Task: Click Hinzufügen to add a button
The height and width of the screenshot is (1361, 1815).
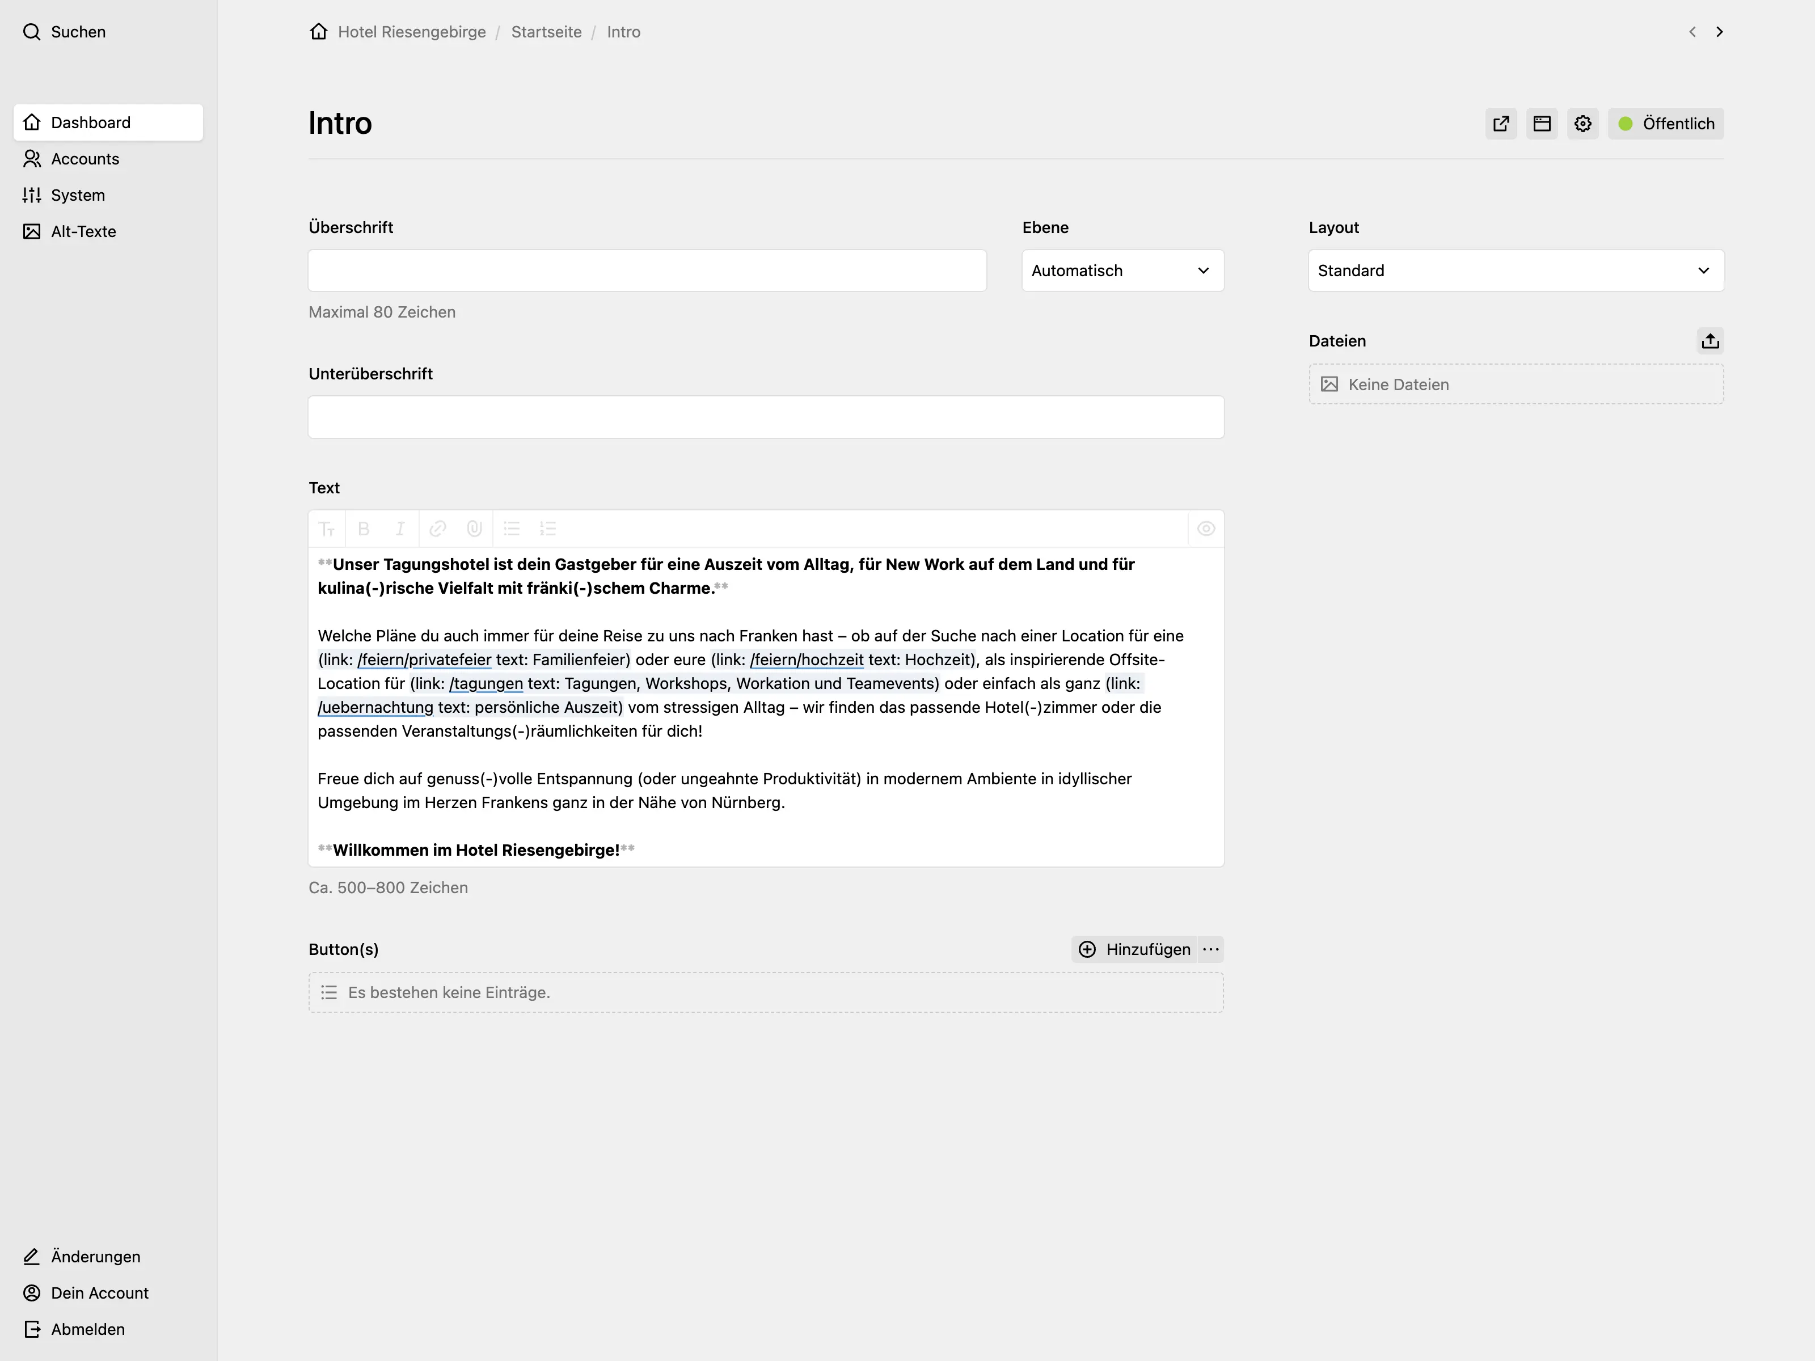Action: pos(1134,949)
